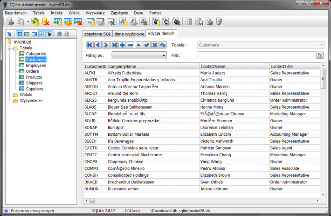The width and height of the screenshot is (331, 216).
Task: Select the Categories table in tree
Action: (36, 54)
